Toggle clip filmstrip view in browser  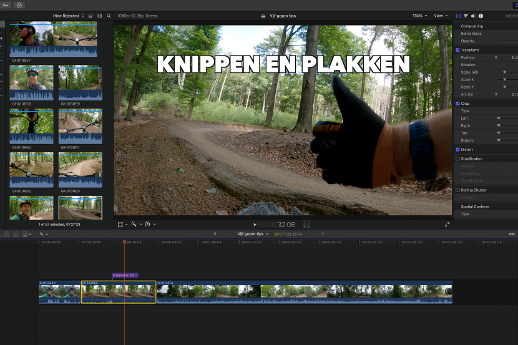(90, 16)
